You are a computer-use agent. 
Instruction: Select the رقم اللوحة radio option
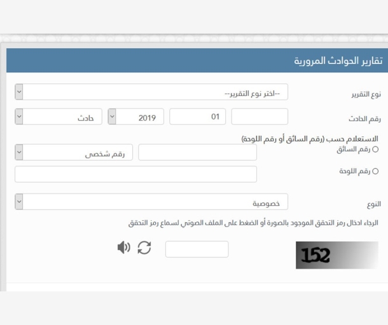[x=375, y=171]
